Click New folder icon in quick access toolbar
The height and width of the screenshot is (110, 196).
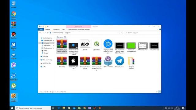46,27
